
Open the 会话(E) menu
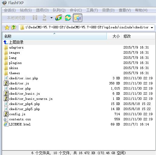click(x=10, y=10)
